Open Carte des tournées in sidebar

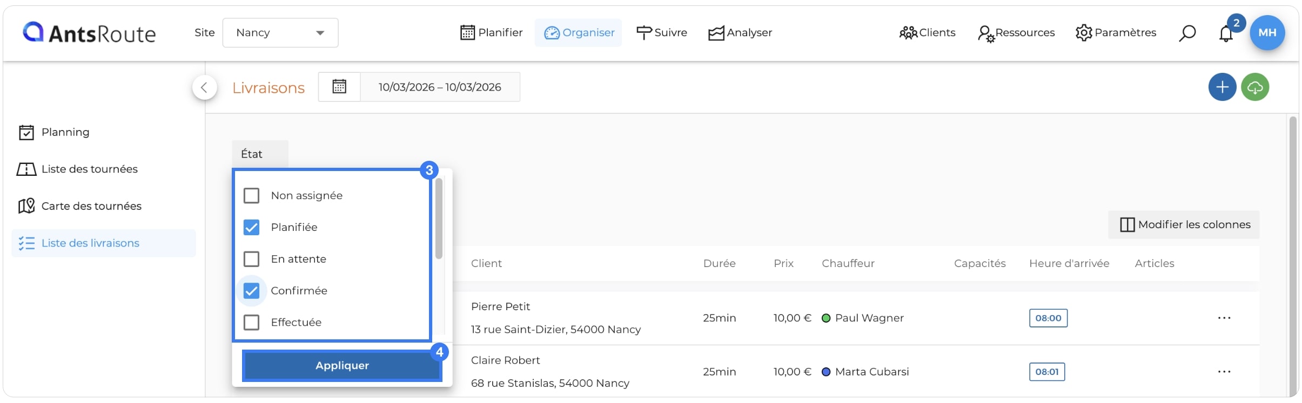(79, 206)
